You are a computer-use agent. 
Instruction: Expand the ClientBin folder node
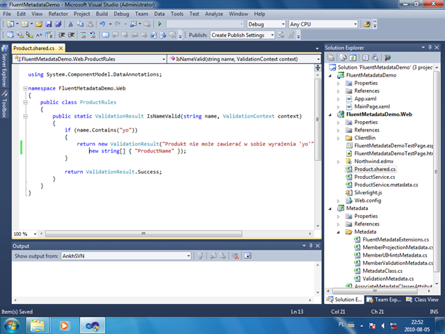pyautogui.click(x=339, y=138)
